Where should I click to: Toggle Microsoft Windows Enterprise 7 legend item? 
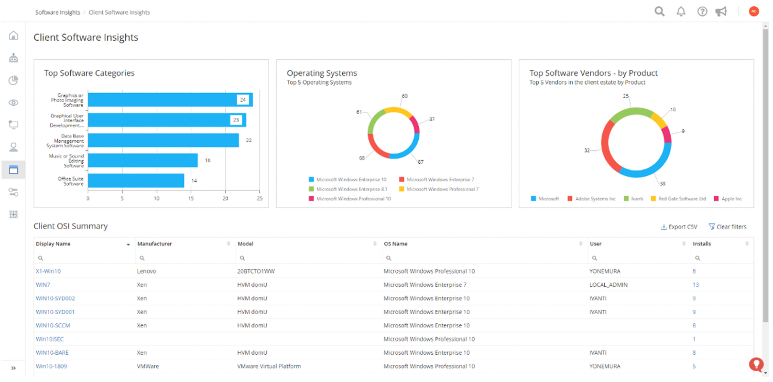tap(436, 180)
